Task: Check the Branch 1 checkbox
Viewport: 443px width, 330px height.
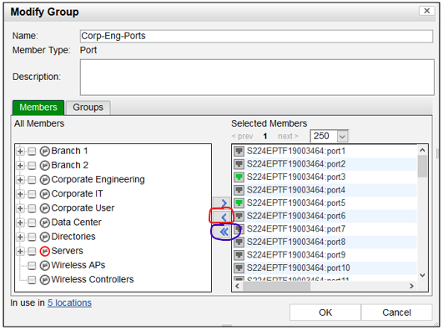Action: point(32,152)
